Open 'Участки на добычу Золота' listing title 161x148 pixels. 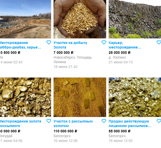[x=70, y=45]
